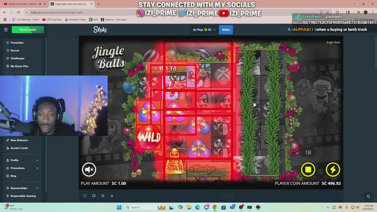Click the PLAY AMOUNT SC 1.00 text

click(x=103, y=183)
